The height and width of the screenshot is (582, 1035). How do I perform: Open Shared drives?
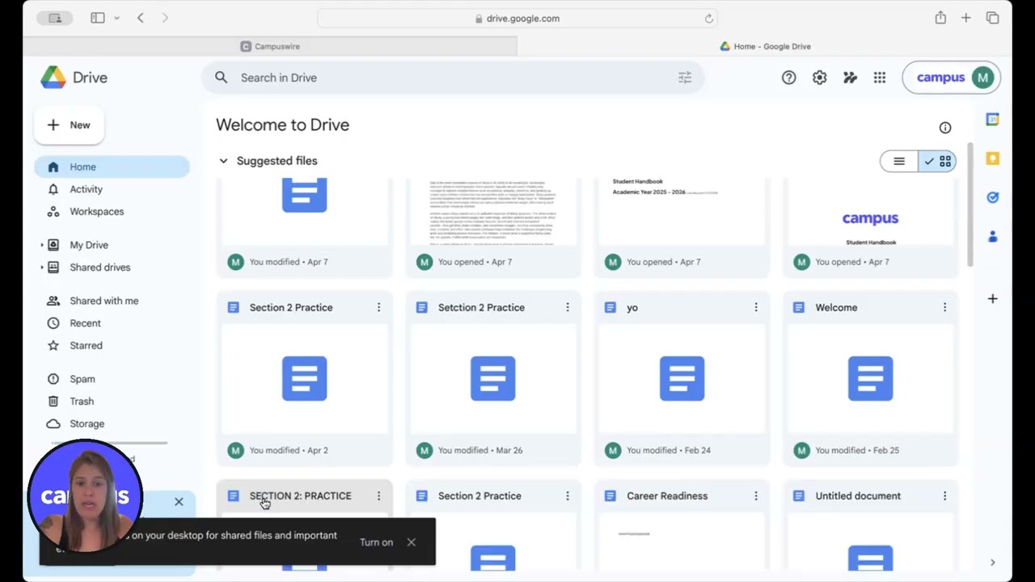[99, 268]
